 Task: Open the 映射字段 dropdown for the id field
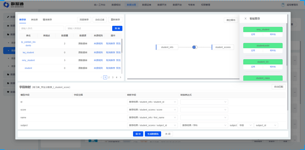coord(152,102)
